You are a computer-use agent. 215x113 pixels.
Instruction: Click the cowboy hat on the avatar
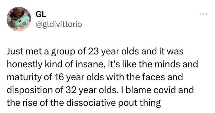click(17, 13)
